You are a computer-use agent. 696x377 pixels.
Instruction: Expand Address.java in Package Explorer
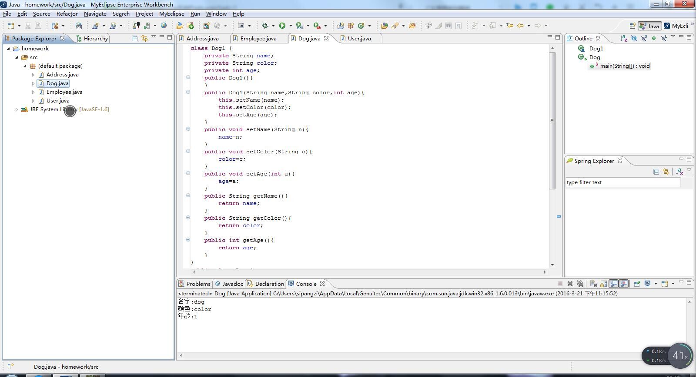click(33, 75)
